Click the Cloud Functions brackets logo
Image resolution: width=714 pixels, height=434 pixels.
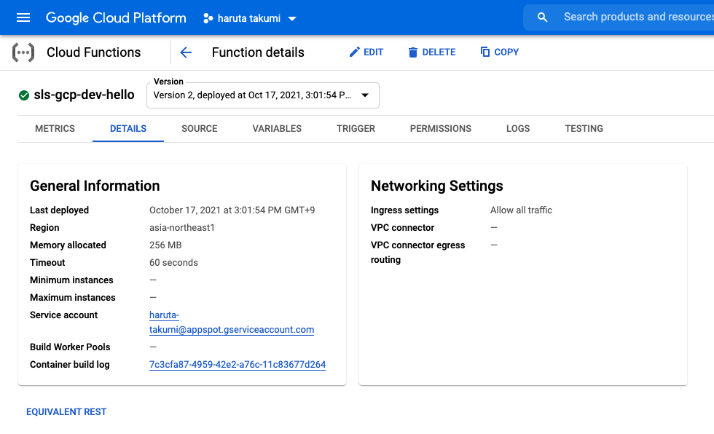23,52
